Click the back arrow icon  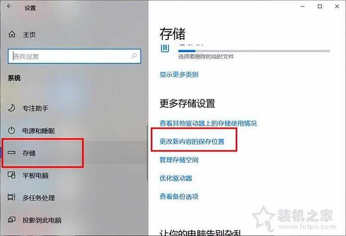pyautogui.click(x=9, y=7)
